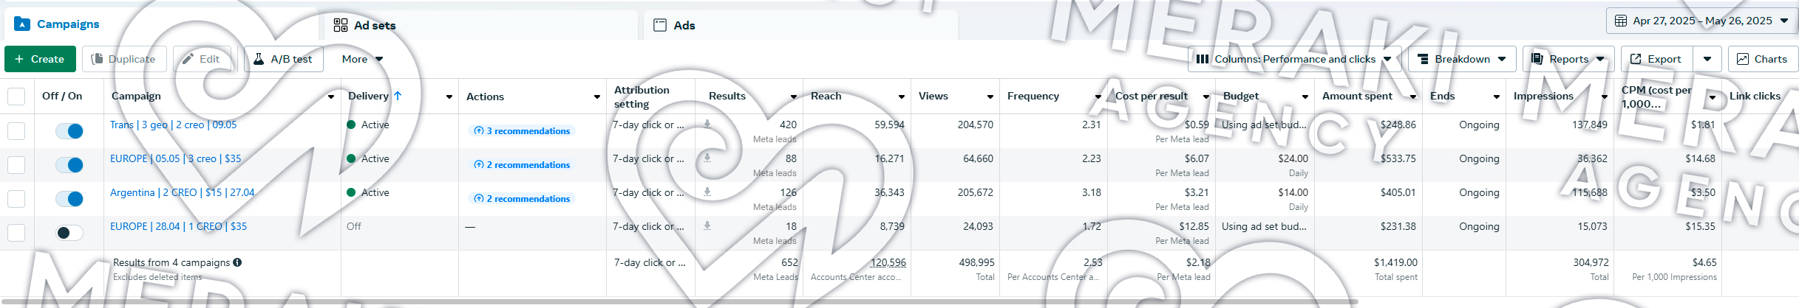Click the download icon in the Trans campaign results
1799x308 pixels.
coord(707,125)
